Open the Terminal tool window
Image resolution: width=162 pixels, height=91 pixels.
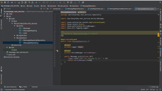pos(33,87)
